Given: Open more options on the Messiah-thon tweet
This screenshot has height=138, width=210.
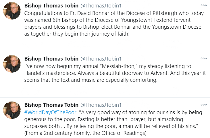Looking at the screenshot, I should [204, 58].
